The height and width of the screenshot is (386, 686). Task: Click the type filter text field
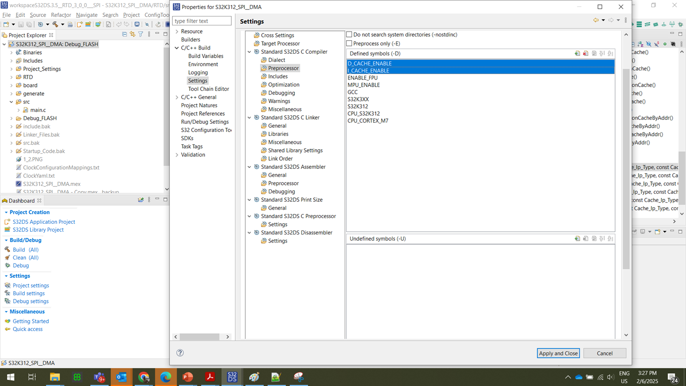click(201, 21)
